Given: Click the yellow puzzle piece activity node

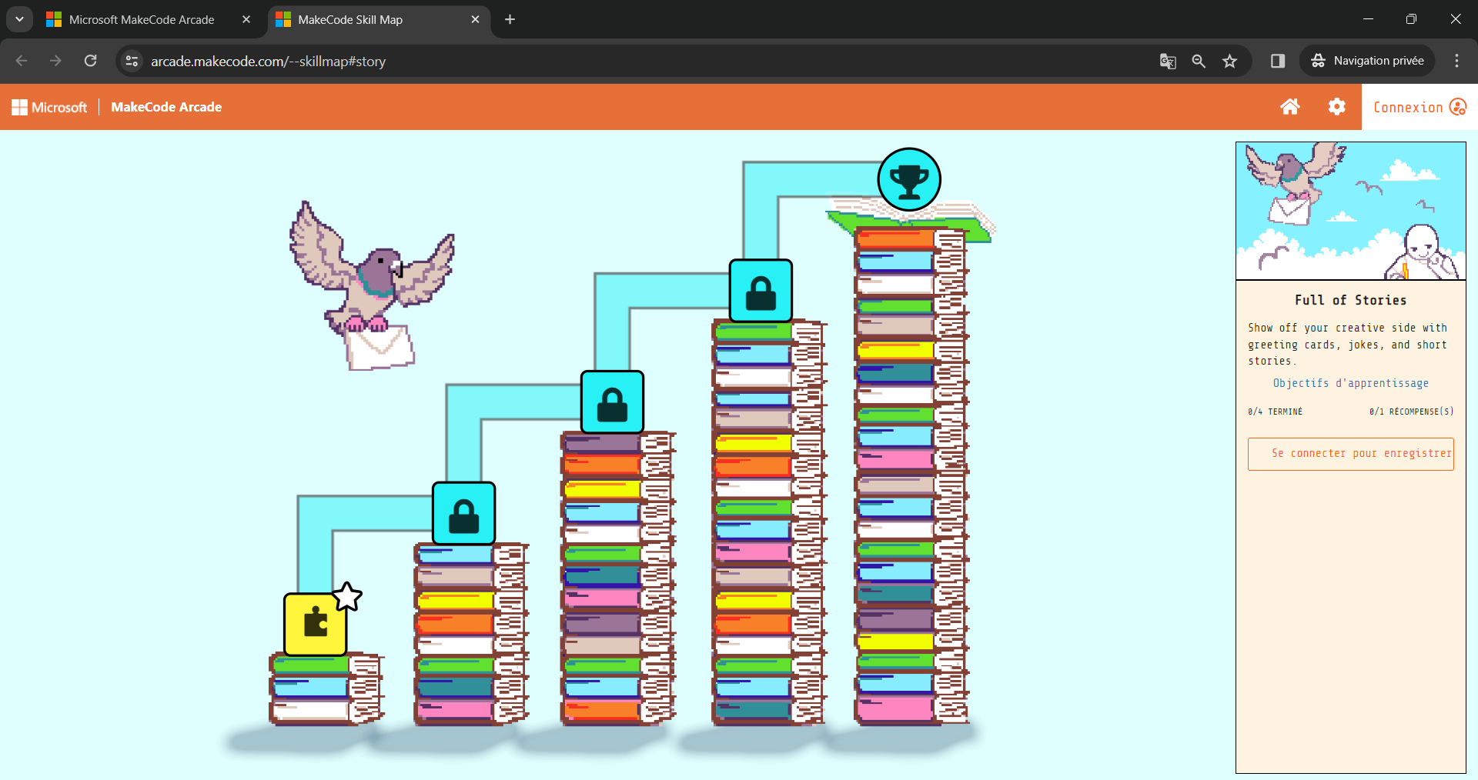Looking at the screenshot, I should tap(316, 624).
